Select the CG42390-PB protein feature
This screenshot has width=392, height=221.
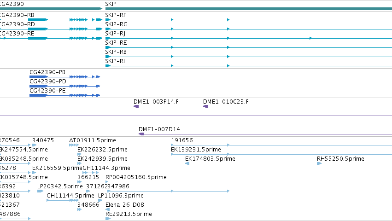click(65, 77)
